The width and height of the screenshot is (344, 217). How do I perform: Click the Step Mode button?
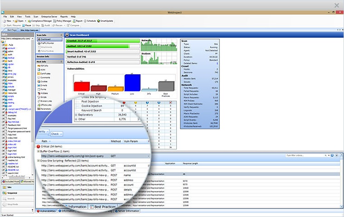18,204
